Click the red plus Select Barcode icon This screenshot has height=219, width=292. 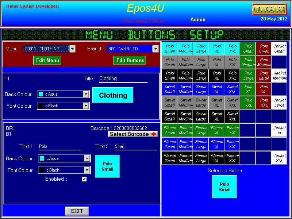(x=154, y=134)
